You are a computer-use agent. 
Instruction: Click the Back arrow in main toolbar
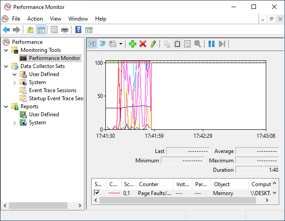coord(6,30)
